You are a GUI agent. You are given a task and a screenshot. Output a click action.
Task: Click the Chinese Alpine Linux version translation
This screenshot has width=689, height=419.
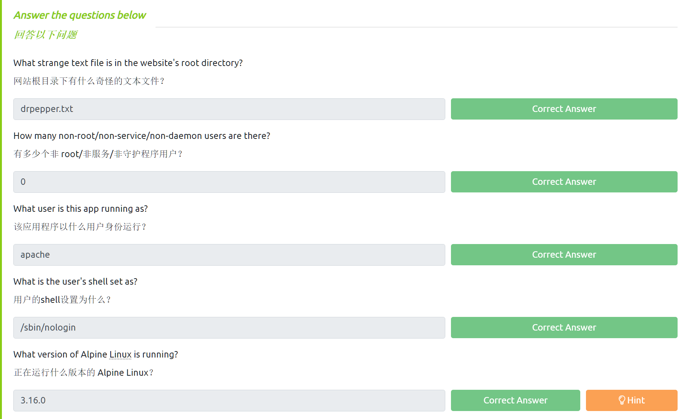tap(83, 373)
